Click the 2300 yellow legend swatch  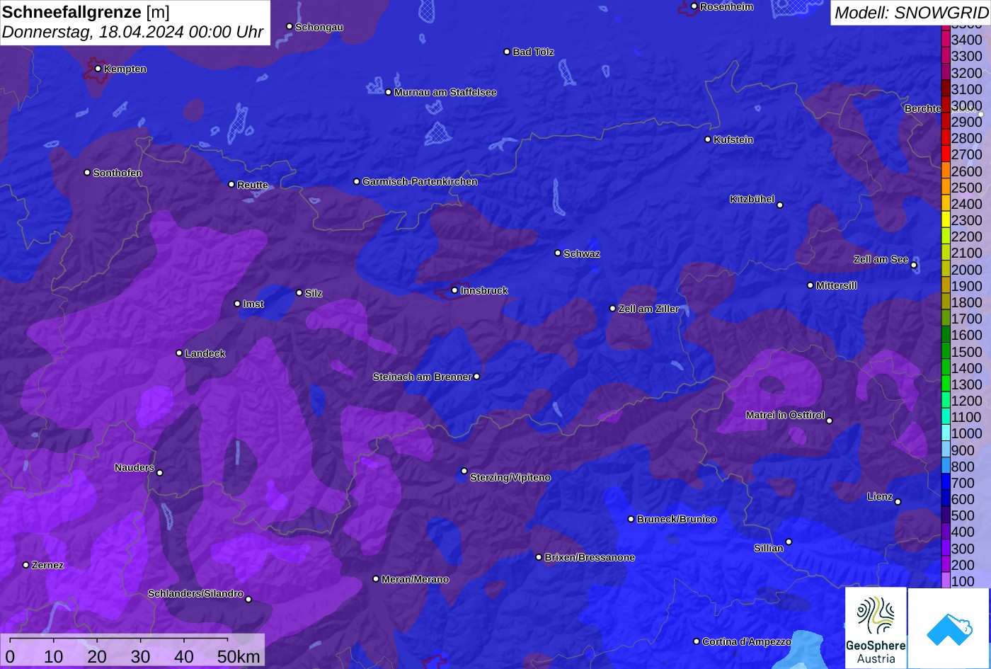(946, 219)
